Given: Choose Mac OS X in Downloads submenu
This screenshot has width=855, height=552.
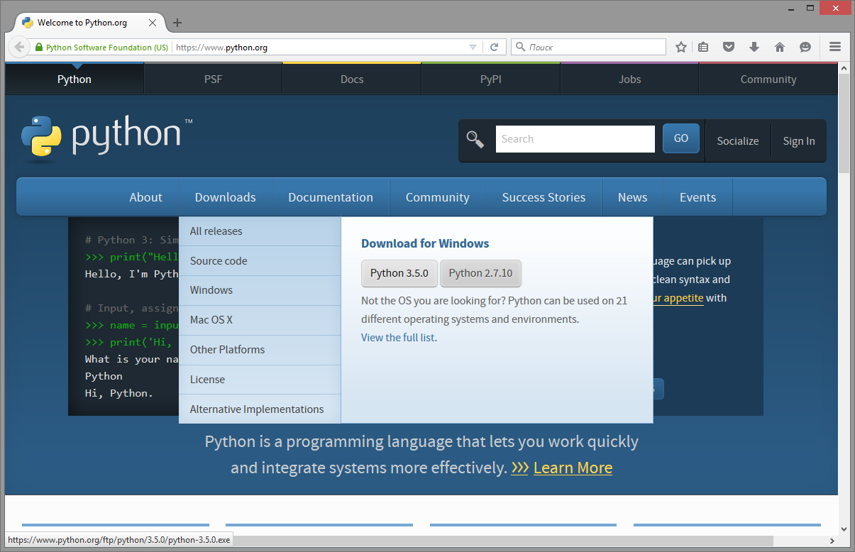Looking at the screenshot, I should coord(260,320).
